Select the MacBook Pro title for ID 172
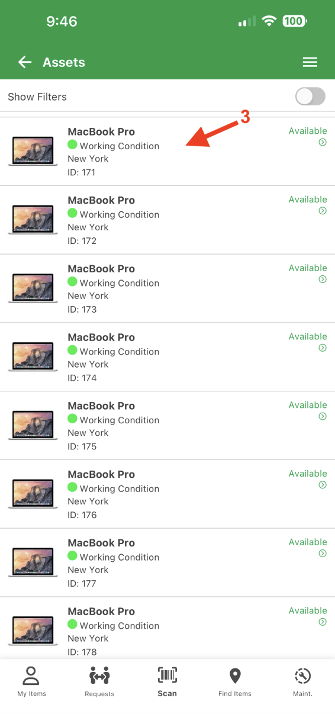The width and height of the screenshot is (335, 714). [101, 200]
